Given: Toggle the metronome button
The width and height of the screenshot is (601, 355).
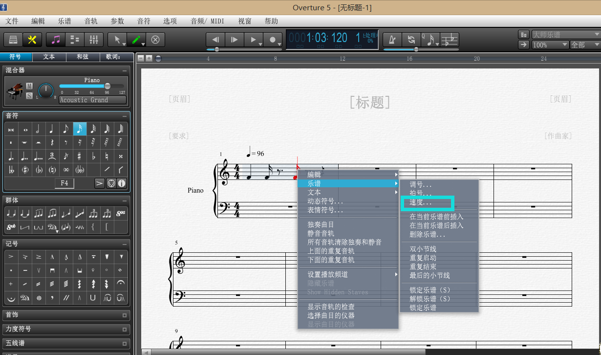Looking at the screenshot, I should pos(392,40).
